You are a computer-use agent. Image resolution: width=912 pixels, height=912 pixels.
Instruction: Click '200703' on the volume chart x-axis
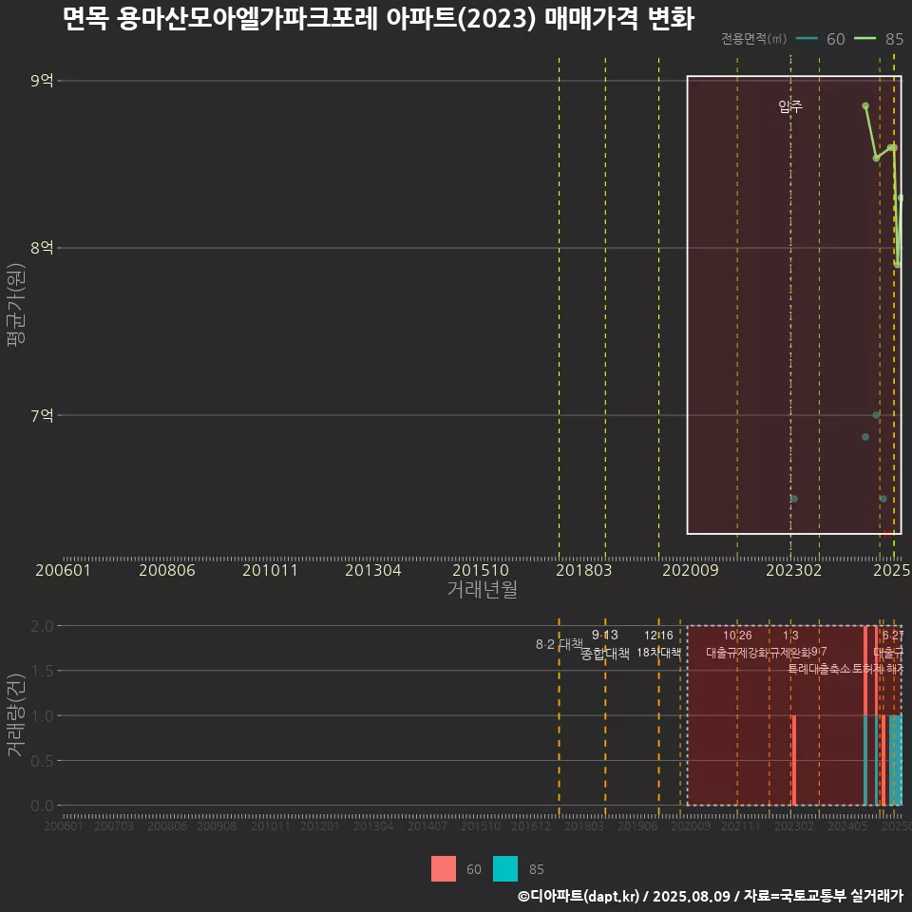point(114,826)
